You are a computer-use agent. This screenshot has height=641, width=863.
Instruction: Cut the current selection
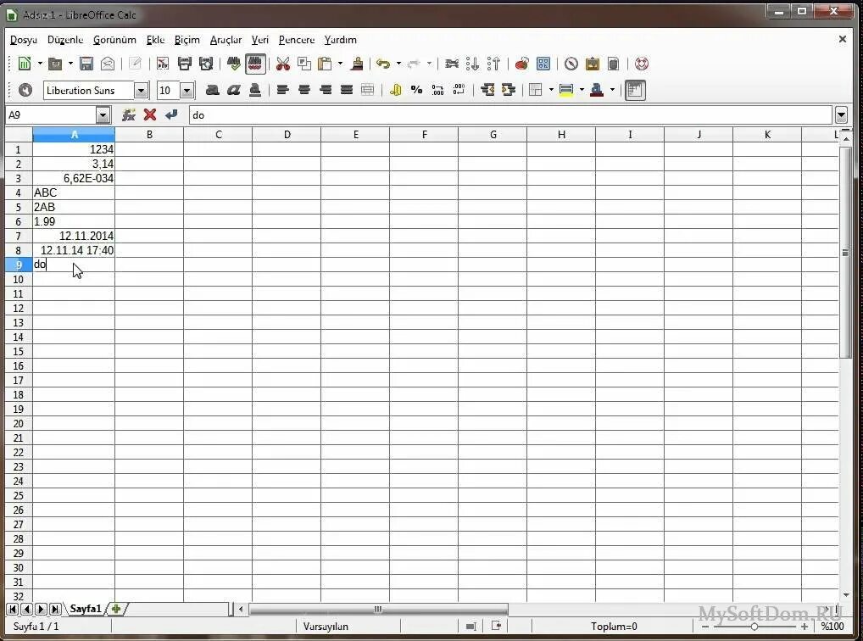(282, 64)
